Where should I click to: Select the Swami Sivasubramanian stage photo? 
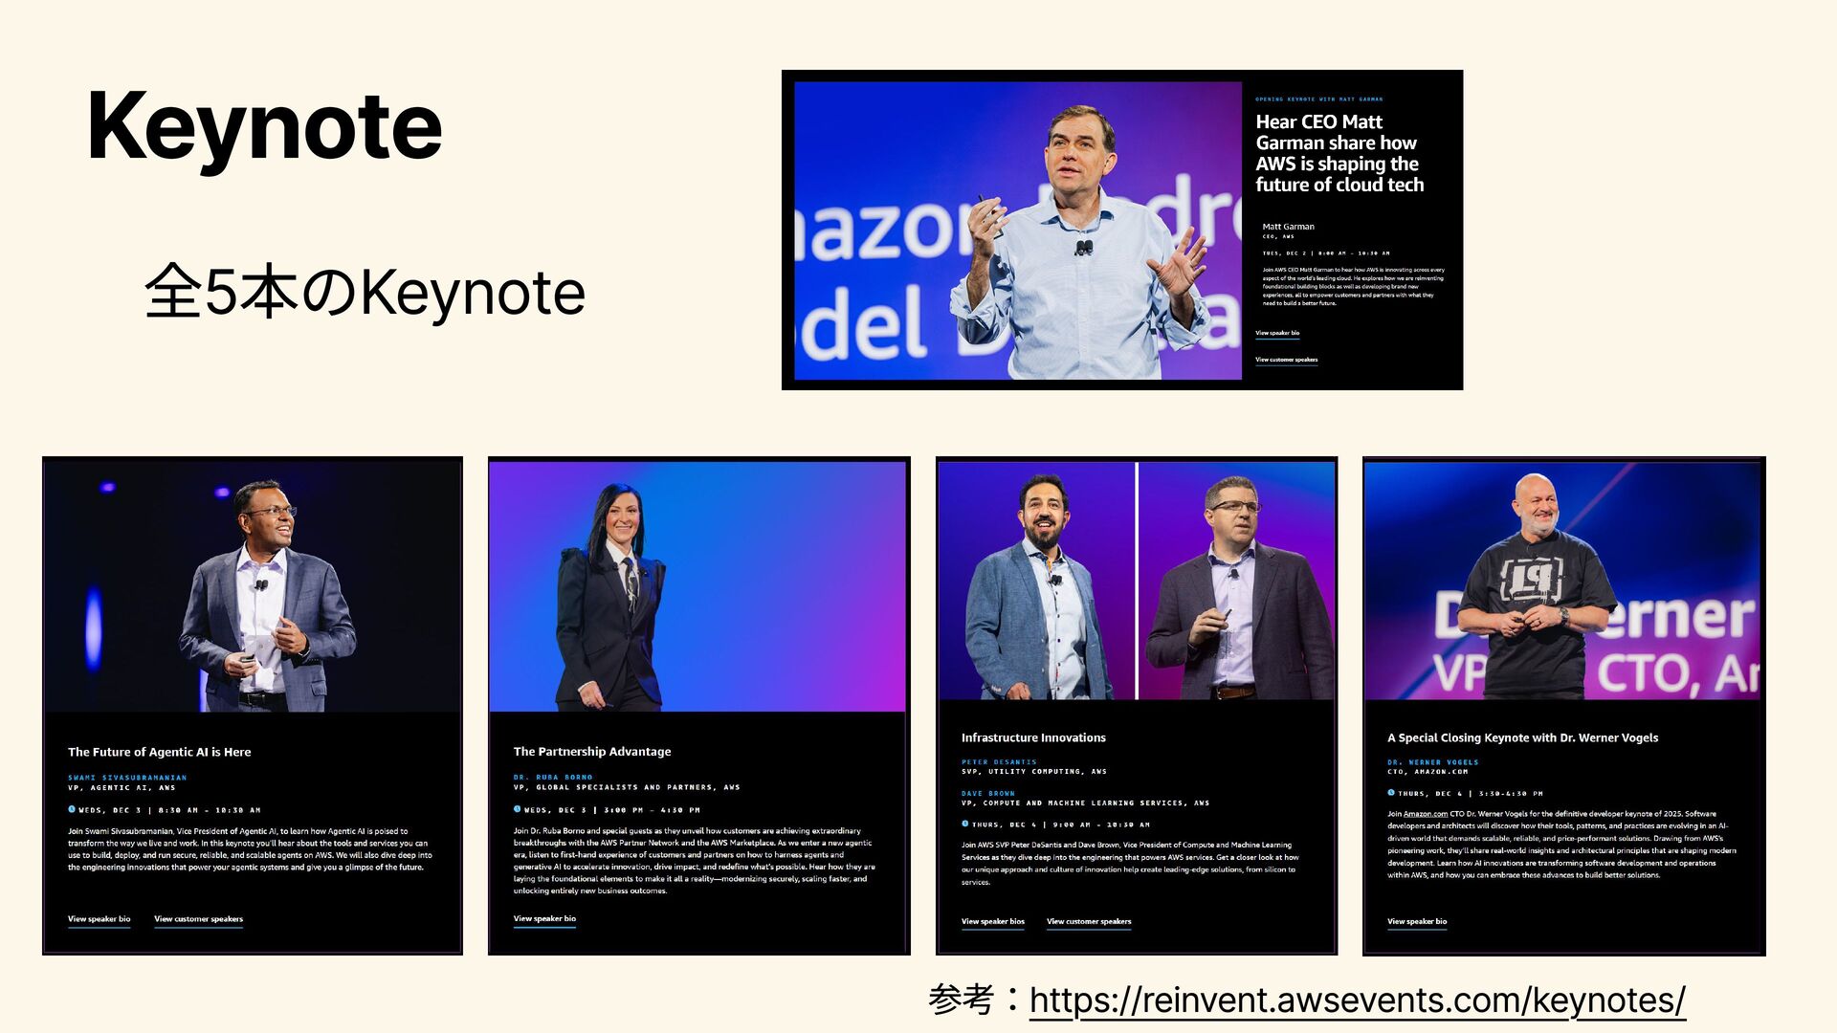pos(253,587)
